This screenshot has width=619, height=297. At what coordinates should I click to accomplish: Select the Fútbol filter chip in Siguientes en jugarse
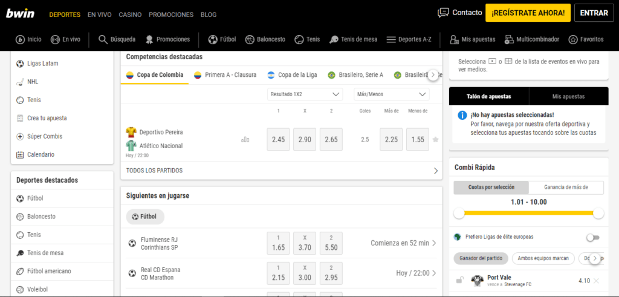[x=145, y=217]
